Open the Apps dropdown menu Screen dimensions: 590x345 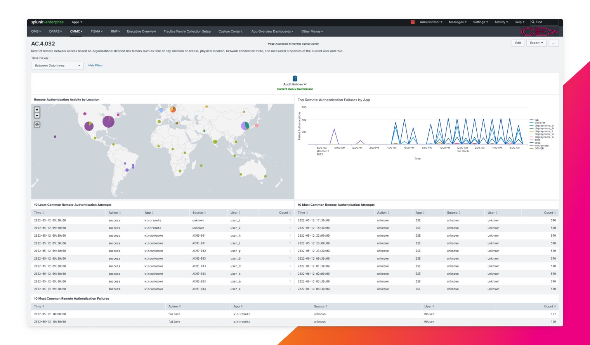click(x=77, y=22)
